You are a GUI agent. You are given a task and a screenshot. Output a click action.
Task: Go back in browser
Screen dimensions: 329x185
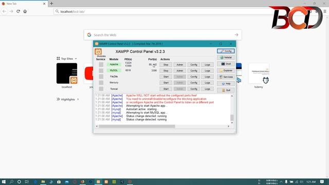(x=4, y=11)
